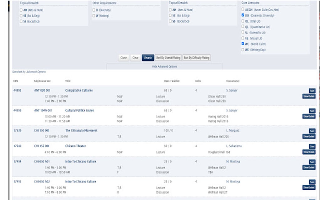Collapse with Hide Advanced Options
The width and height of the screenshot is (320, 200).
[x=164, y=66]
